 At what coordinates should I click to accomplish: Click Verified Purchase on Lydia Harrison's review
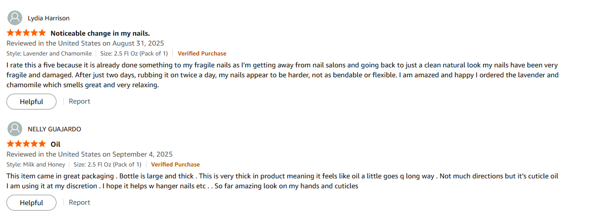(x=202, y=54)
